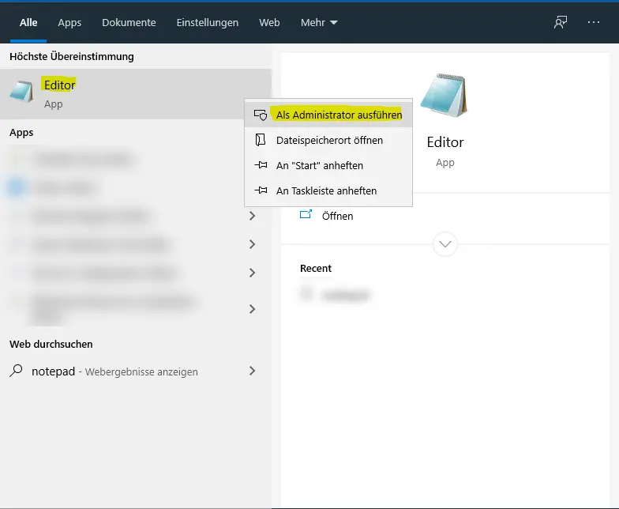Click the large Editor notepad icon in the preview pane
Viewport: 619px width, 509px height.
[x=445, y=97]
